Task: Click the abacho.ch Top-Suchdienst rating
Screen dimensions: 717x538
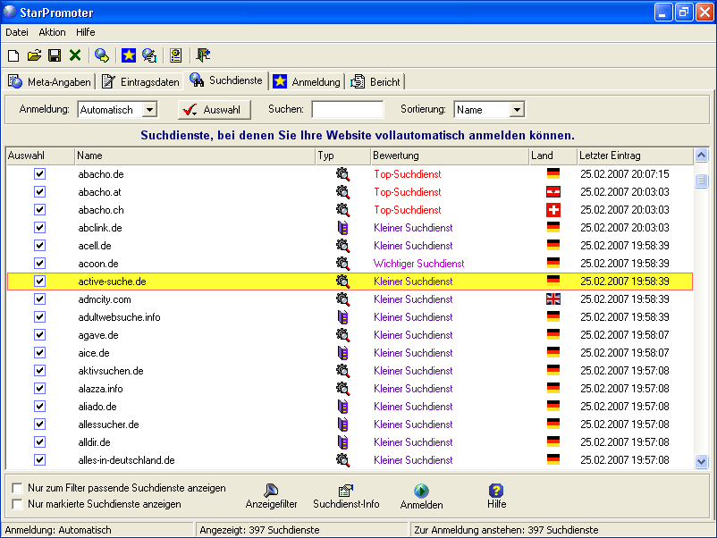Action: click(408, 210)
